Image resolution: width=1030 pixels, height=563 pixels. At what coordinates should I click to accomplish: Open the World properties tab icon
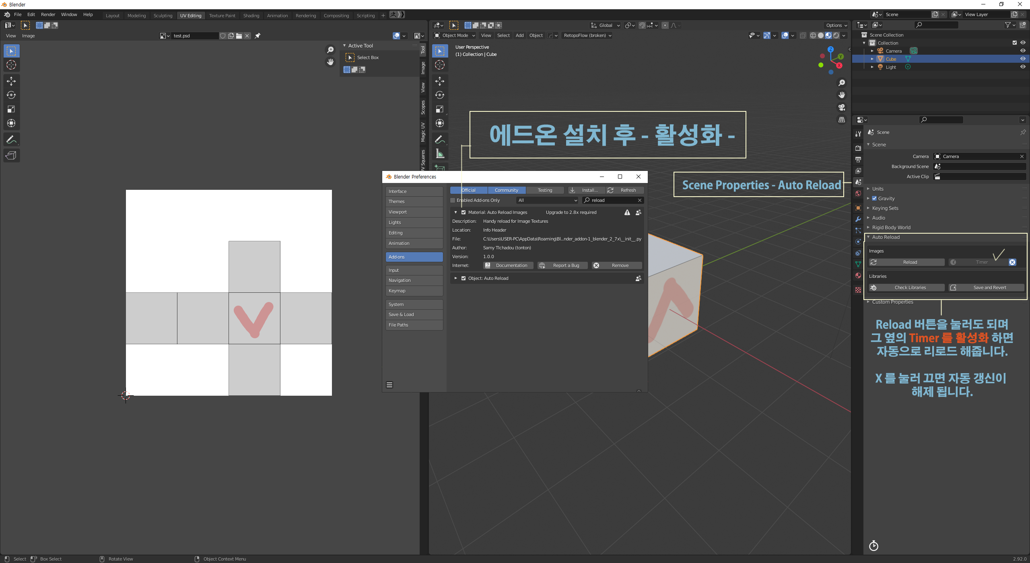pyautogui.click(x=858, y=193)
